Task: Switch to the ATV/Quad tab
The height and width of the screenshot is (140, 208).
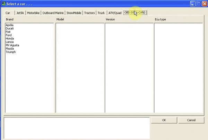Action: 115,13
